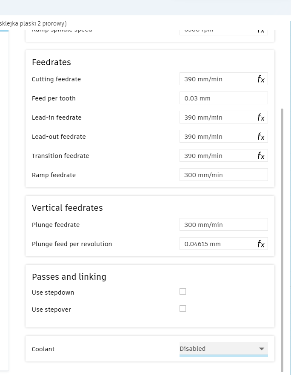Click the Coolant dropdown arrow
The image size is (291, 390).
[261, 349]
